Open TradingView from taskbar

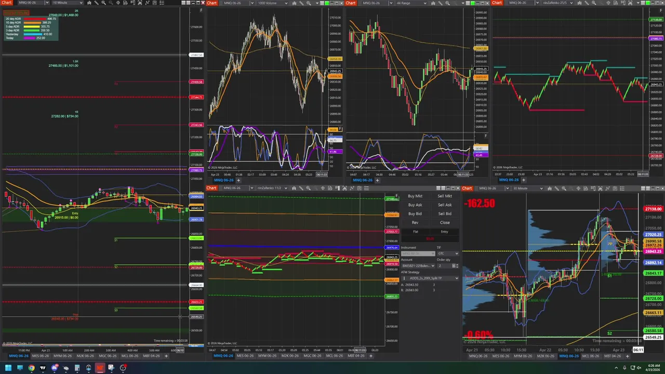click(x=43, y=368)
